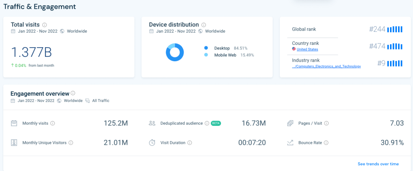Click the United States flag icon
The height and width of the screenshot is (171, 413).
click(294, 49)
